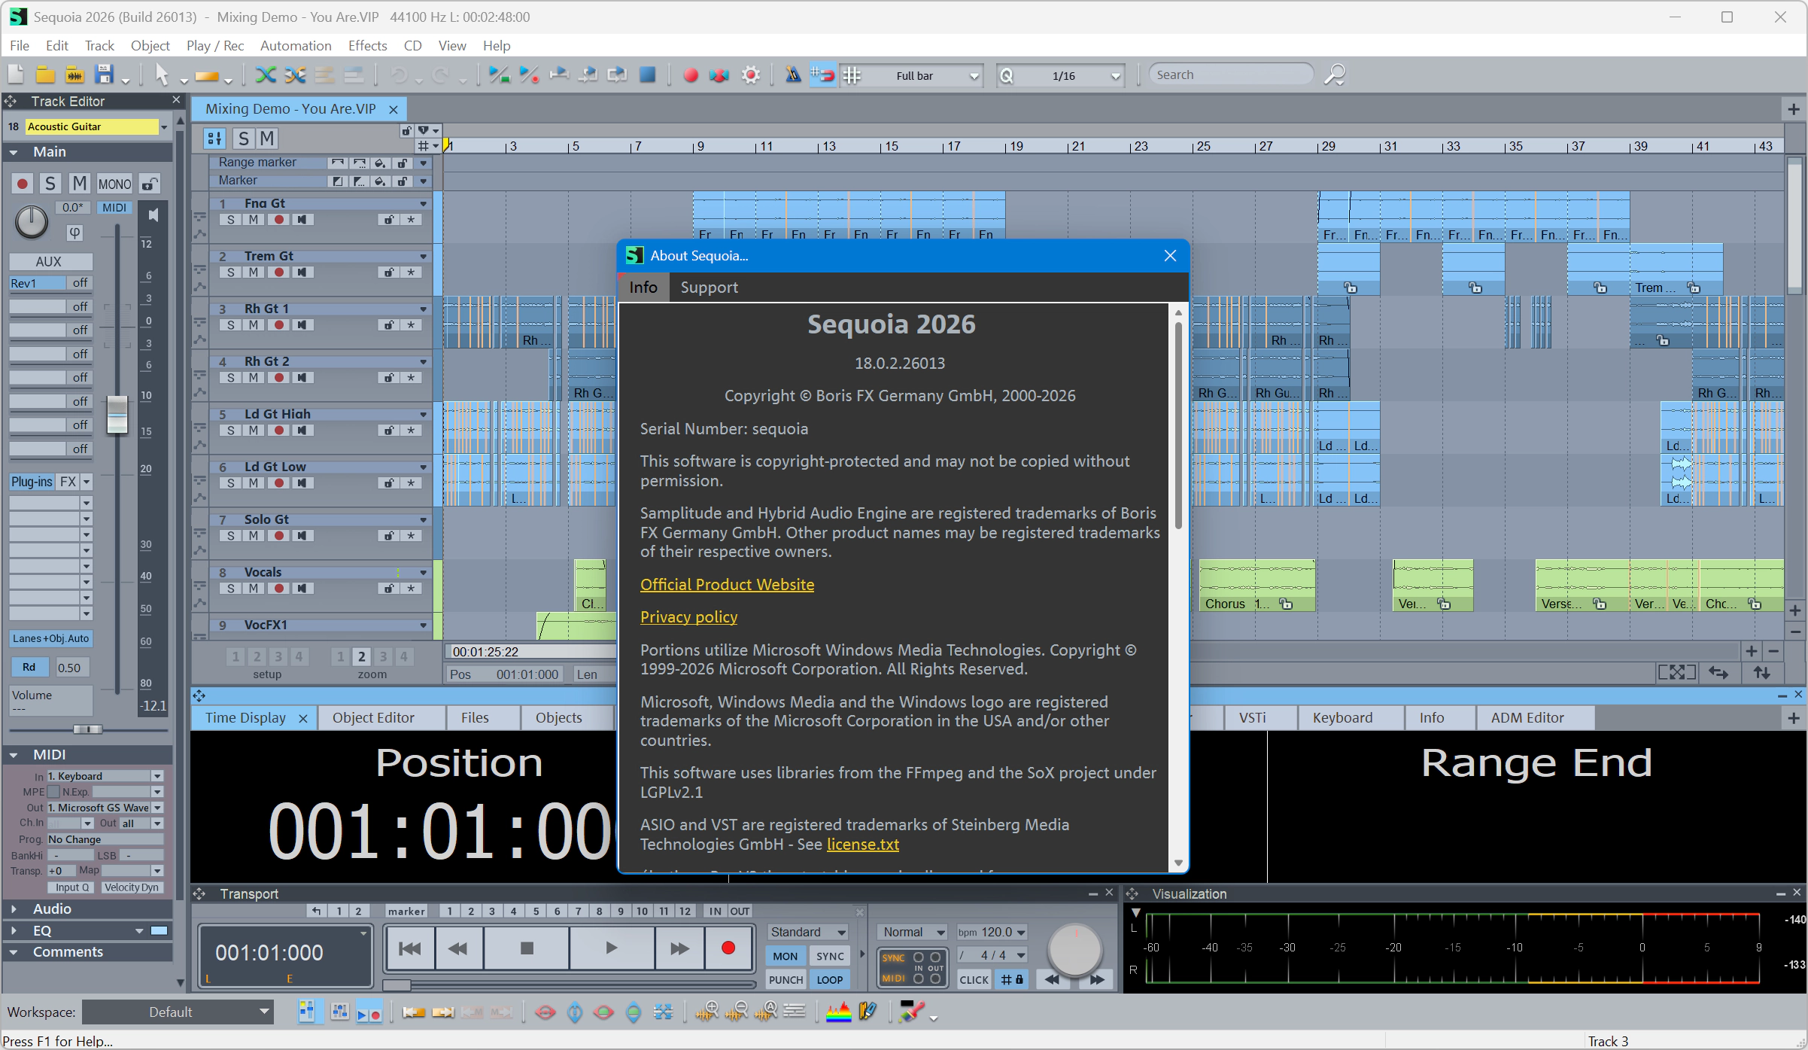1808x1050 pixels.
Task: Arm record on Rh Gt 1 track
Action: [278, 325]
